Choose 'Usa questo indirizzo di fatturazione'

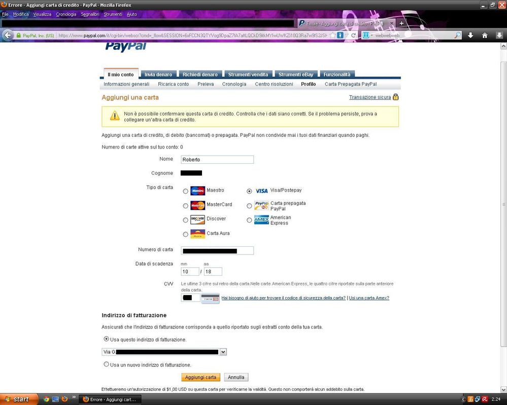(x=106, y=339)
